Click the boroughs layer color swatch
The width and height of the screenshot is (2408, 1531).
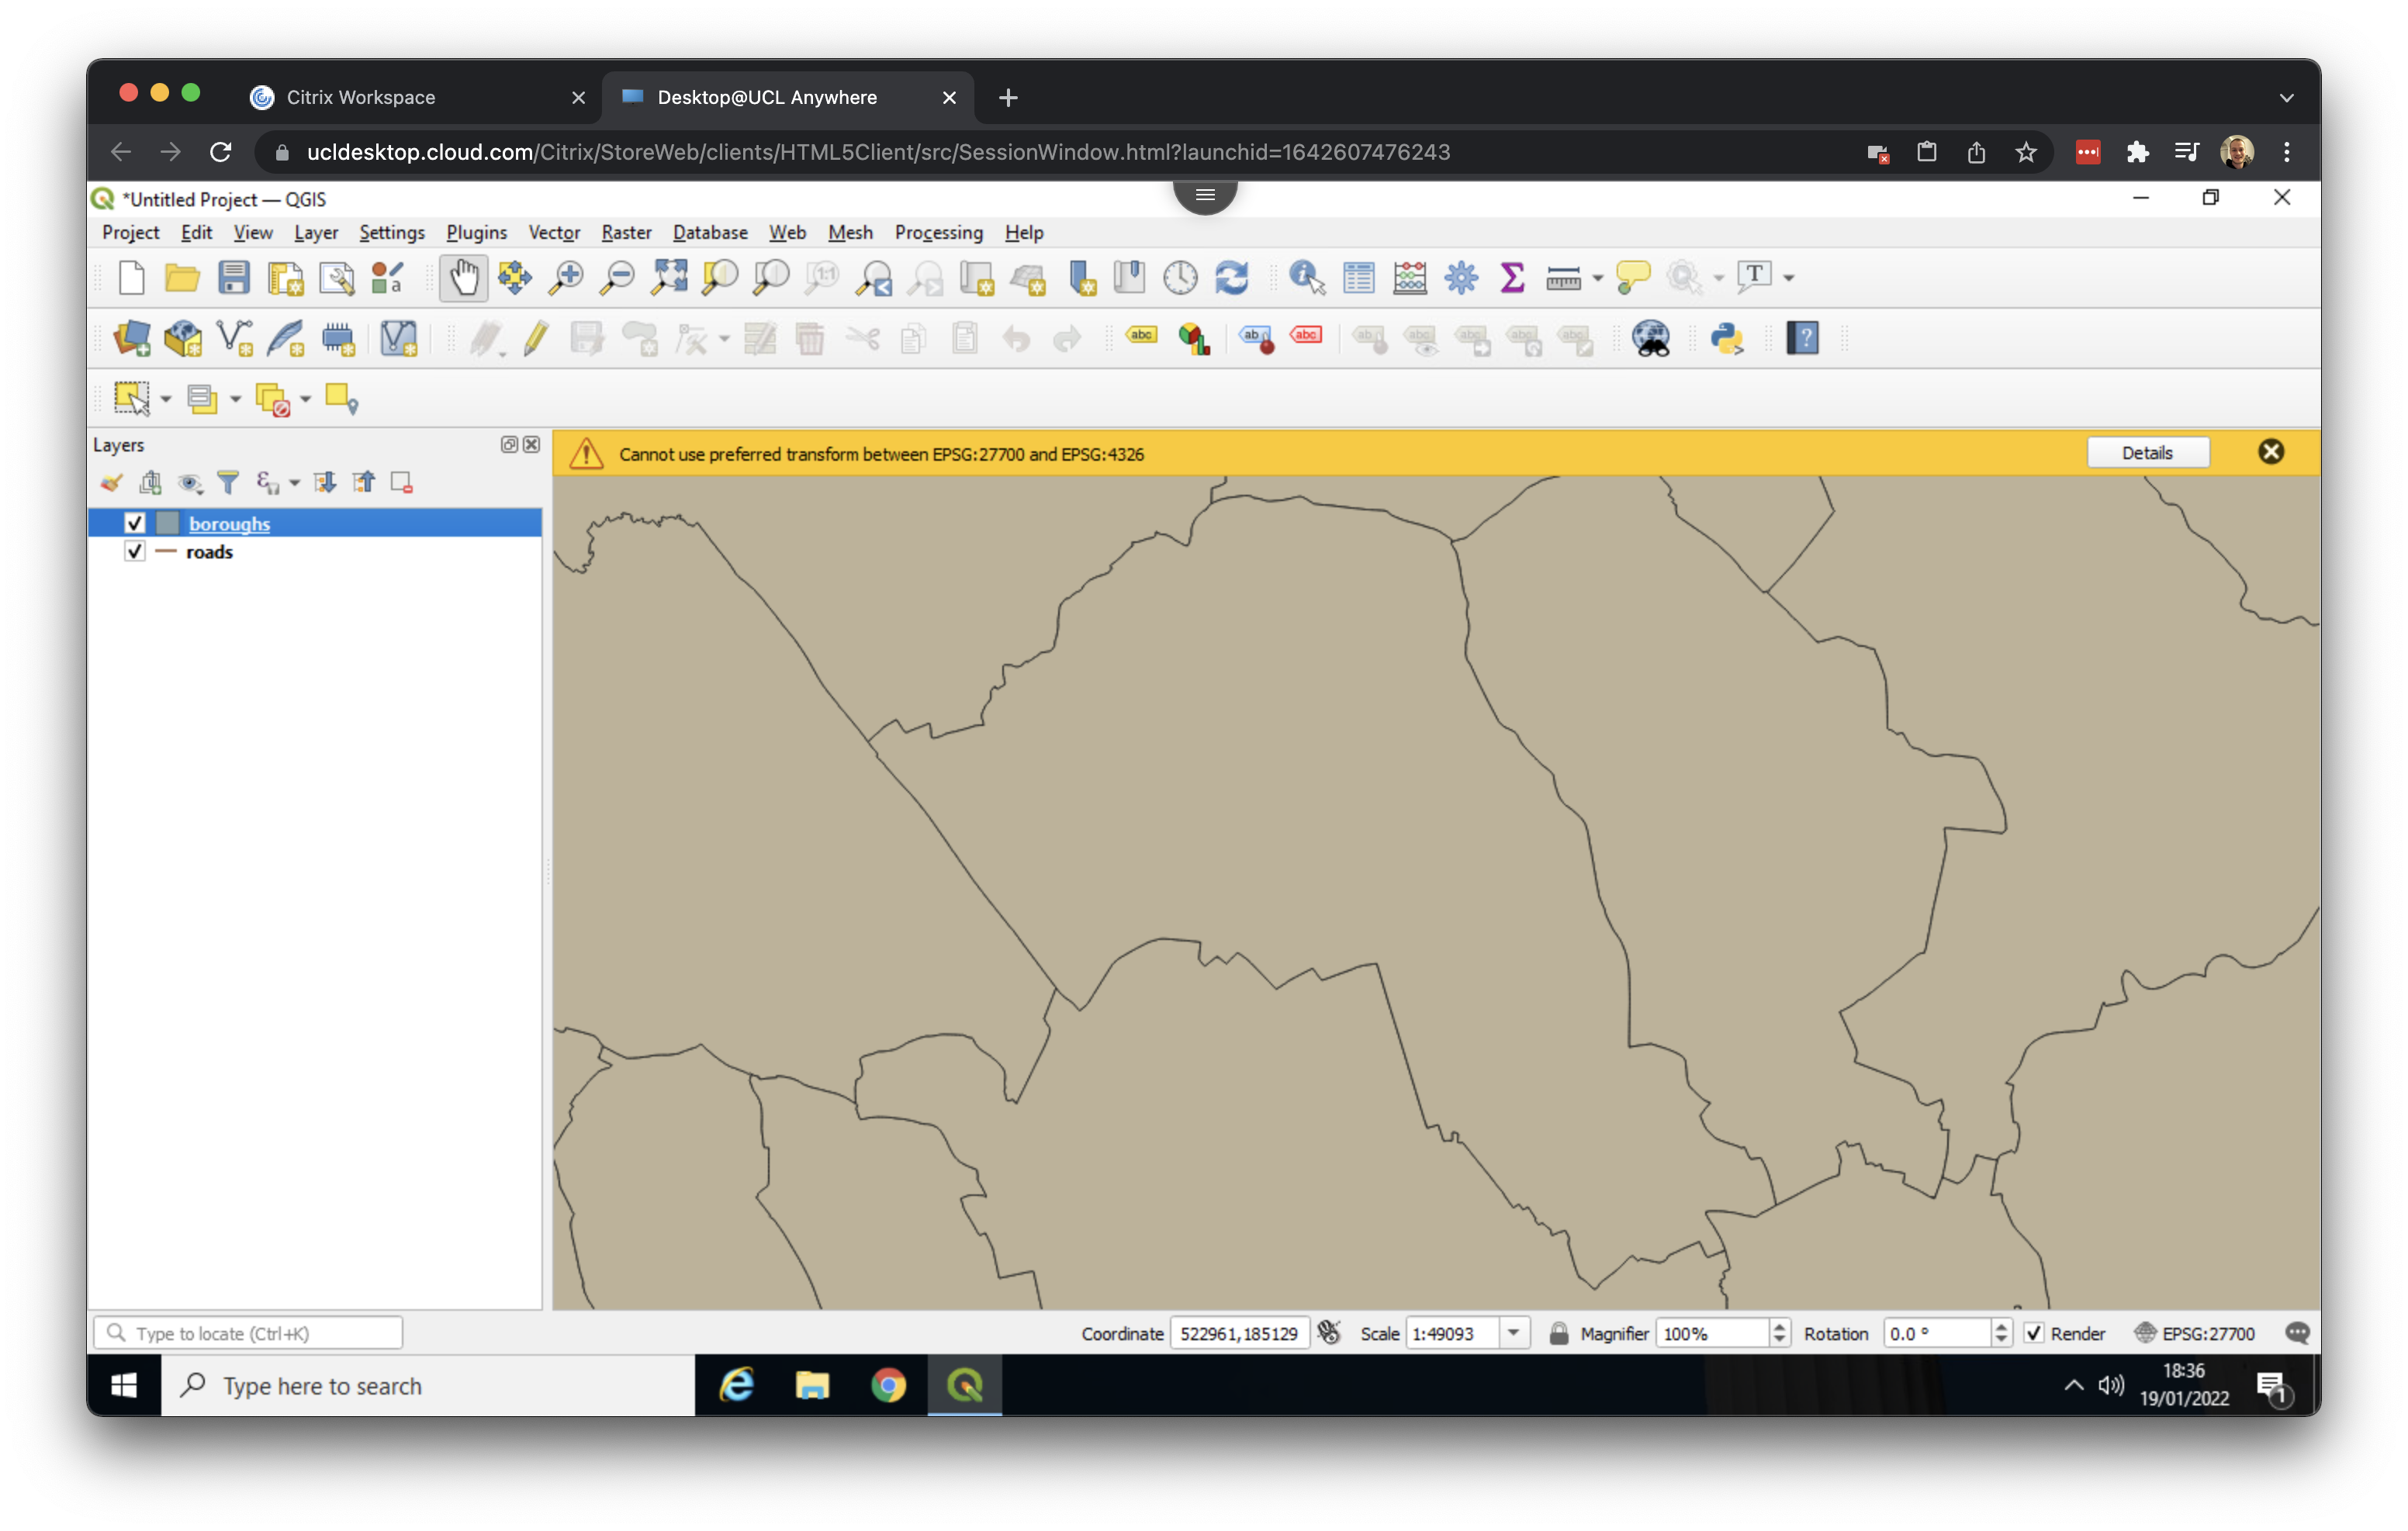(x=167, y=523)
